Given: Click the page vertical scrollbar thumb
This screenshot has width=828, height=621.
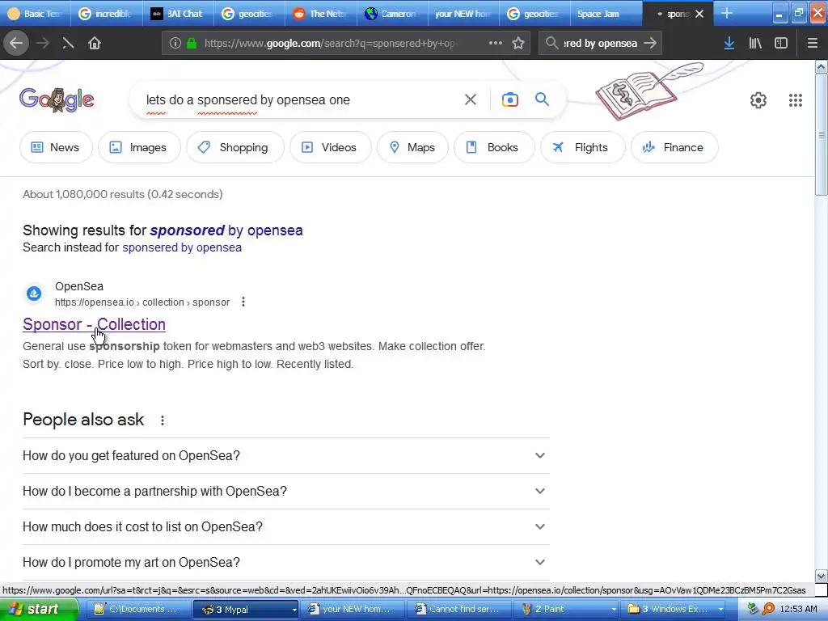Looking at the screenshot, I should (x=822, y=135).
